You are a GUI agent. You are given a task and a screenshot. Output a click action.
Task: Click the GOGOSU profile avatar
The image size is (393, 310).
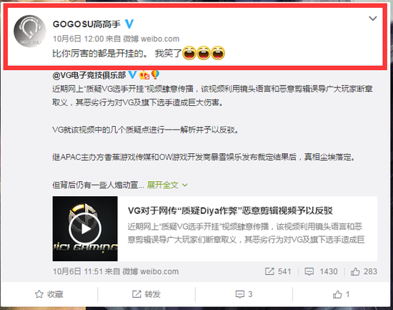tap(29, 31)
